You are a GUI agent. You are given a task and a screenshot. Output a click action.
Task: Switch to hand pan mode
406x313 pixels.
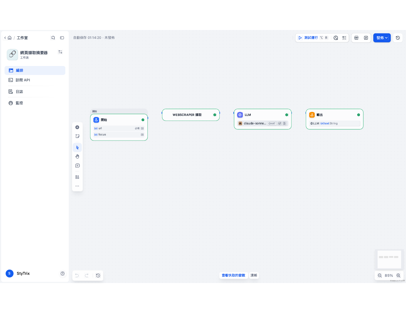tap(77, 156)
